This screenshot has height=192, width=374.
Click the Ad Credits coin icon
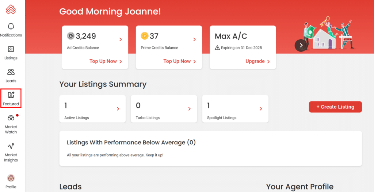70,36
